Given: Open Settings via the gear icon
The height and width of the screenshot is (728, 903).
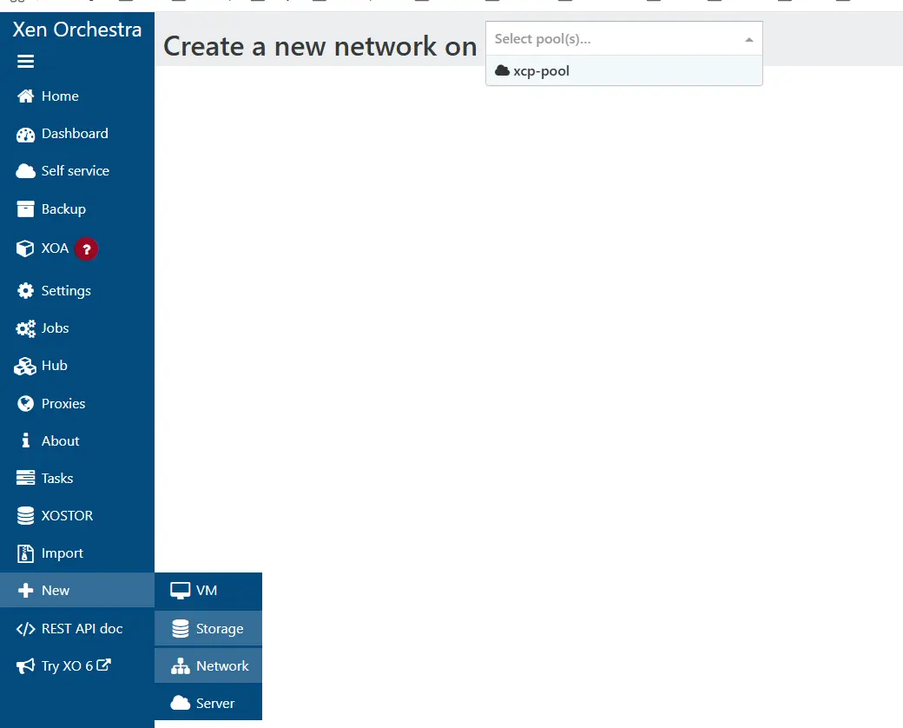Looking at the screenshot, I should tap(26, 291).
